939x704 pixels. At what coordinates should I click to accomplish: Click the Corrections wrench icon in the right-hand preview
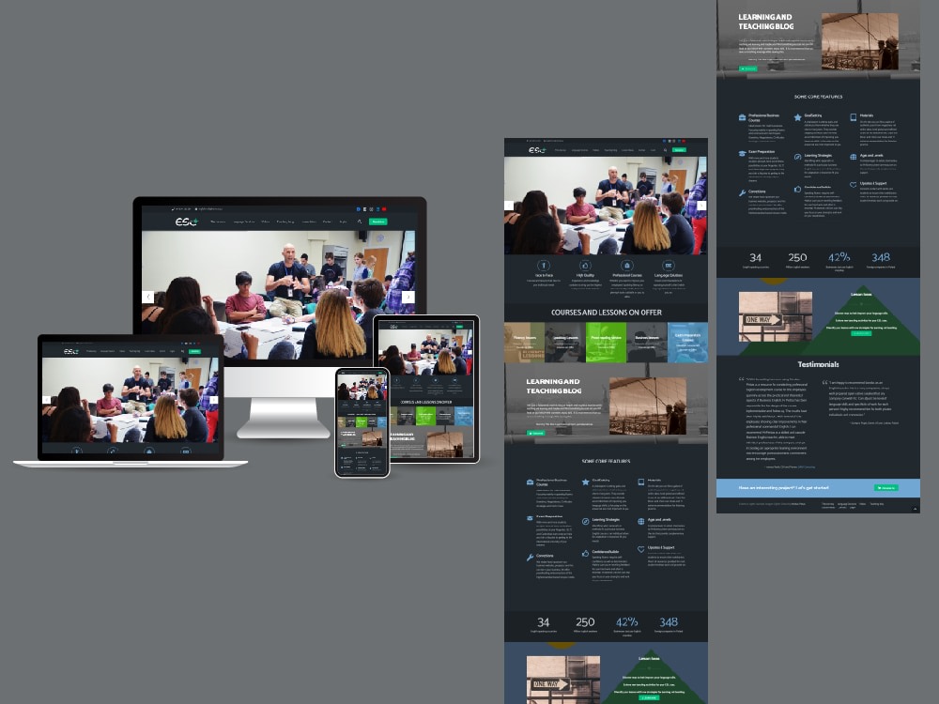[743, 192]
